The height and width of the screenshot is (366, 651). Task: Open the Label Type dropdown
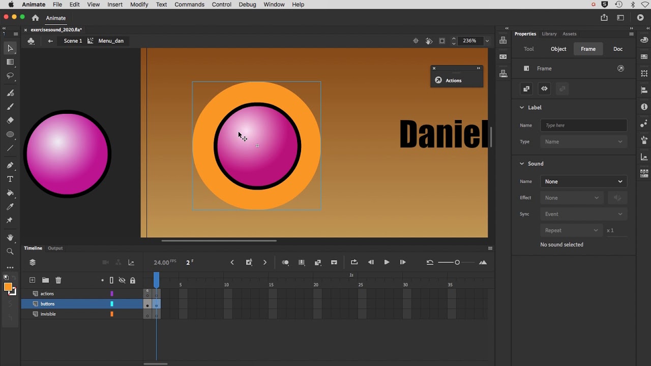(583, 142)
